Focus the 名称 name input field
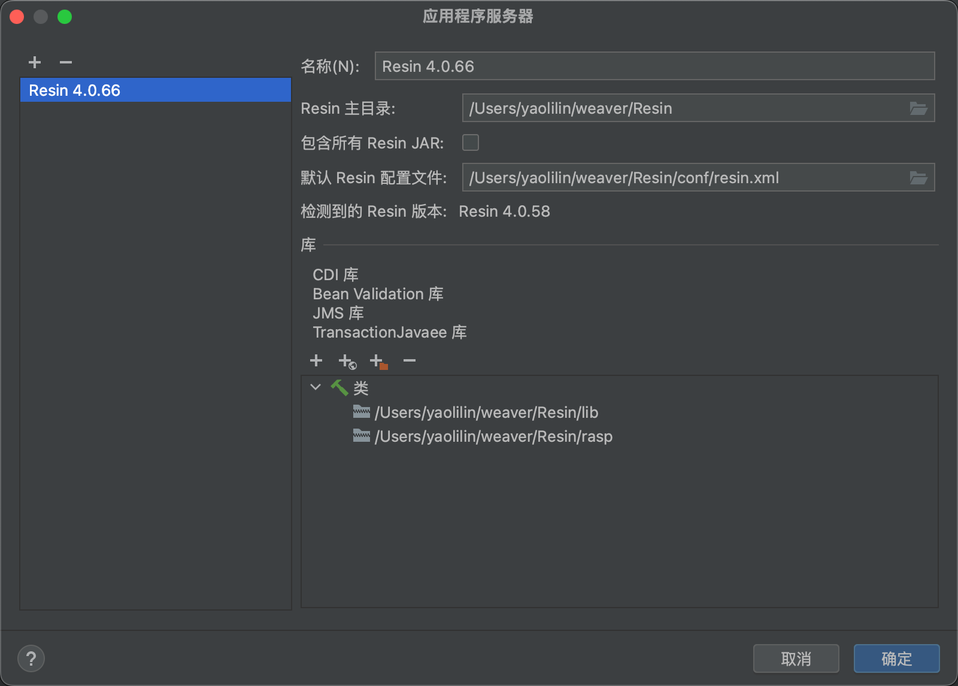 [654, 66]
